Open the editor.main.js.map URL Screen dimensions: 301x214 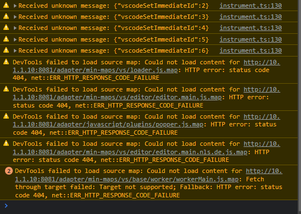(x=117, y=98)
